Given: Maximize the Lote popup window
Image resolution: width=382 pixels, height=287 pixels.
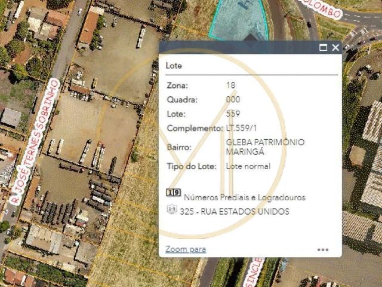Looking at the screenshot, I should click(323, 47).
